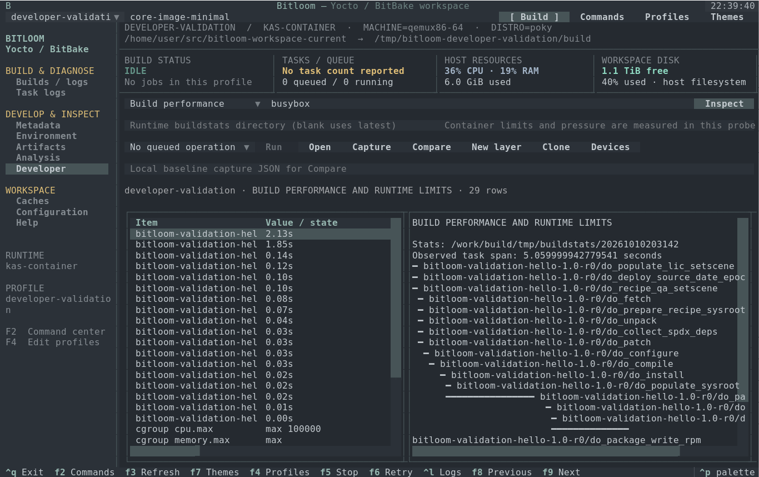
Task: Click the Devices button
Action: click(x=610, y=147)
